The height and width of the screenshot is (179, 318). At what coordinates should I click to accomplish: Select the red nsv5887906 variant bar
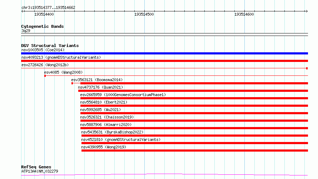(194, 128)
